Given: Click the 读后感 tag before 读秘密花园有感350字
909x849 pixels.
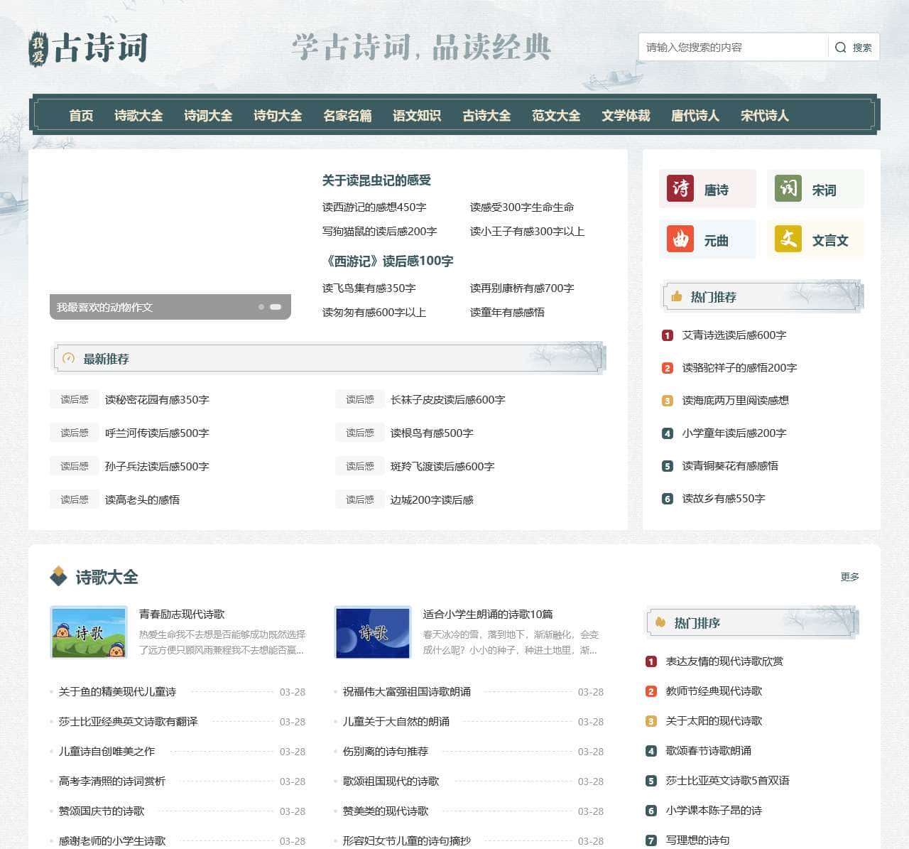Looking at the screenshot, I should [75, 400].
